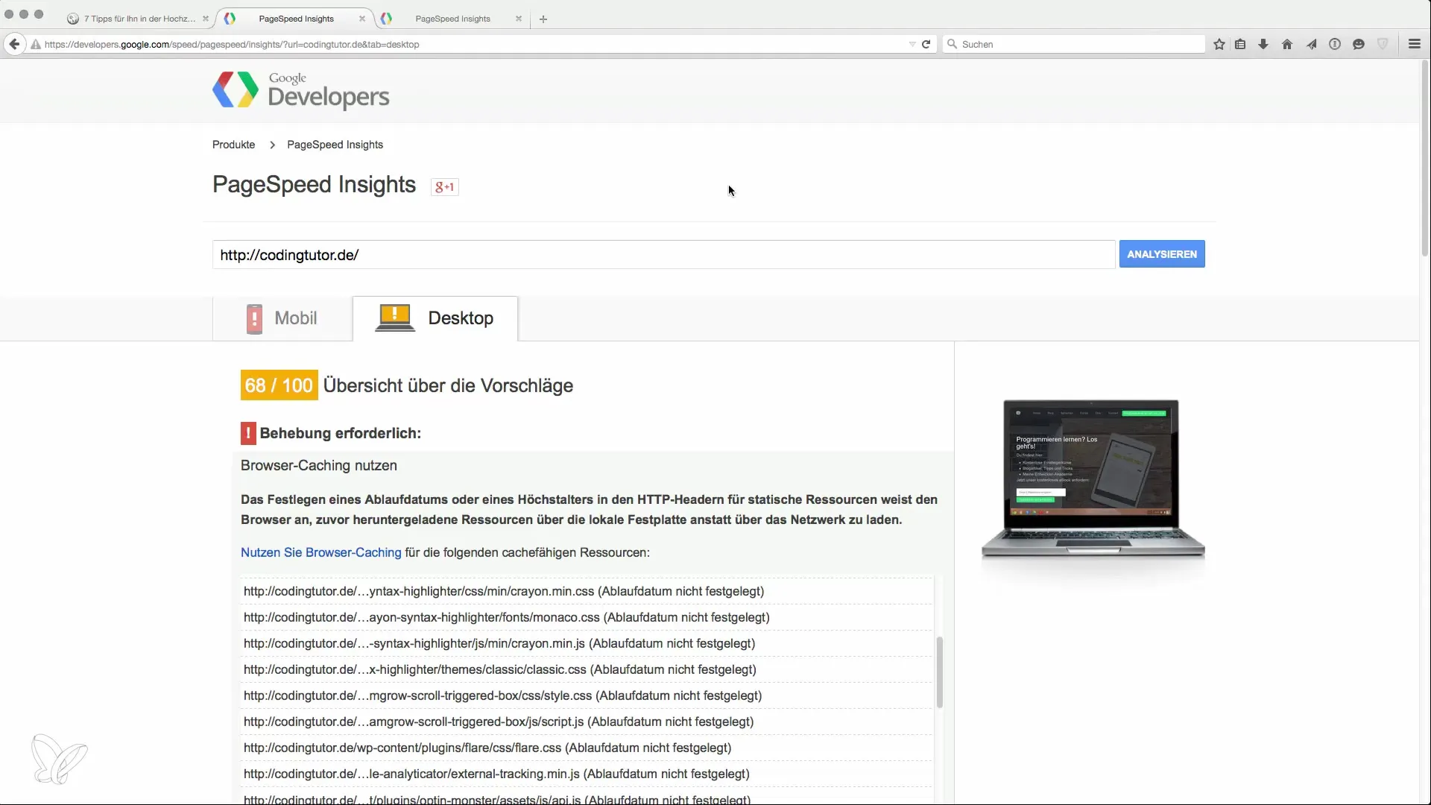Close the second PageSpeed Insights tab
Viewport: 1431px width, 805px height.
point(519,19)
